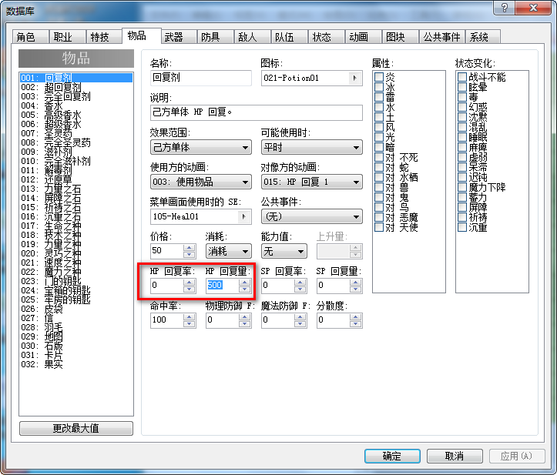Viewport: 557px width, 475px height.
Task: Open the 队伍 tab
Action: coord(289,37)
